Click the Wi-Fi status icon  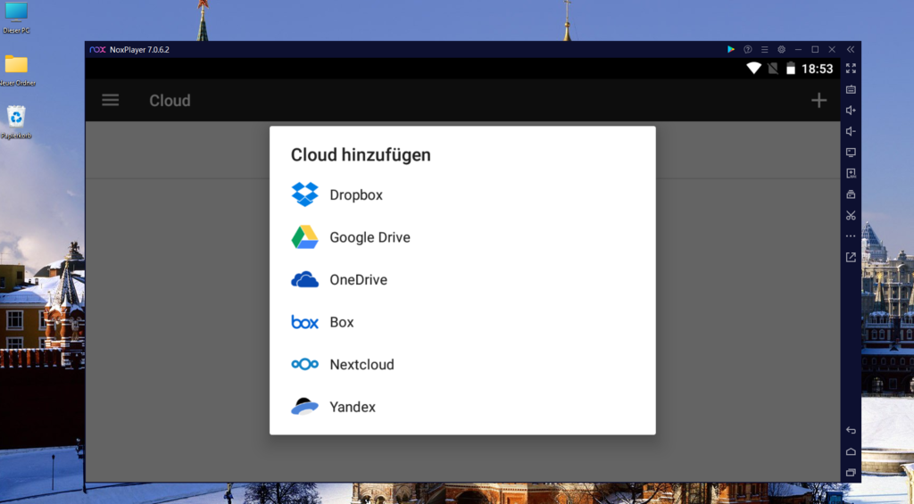753,68
